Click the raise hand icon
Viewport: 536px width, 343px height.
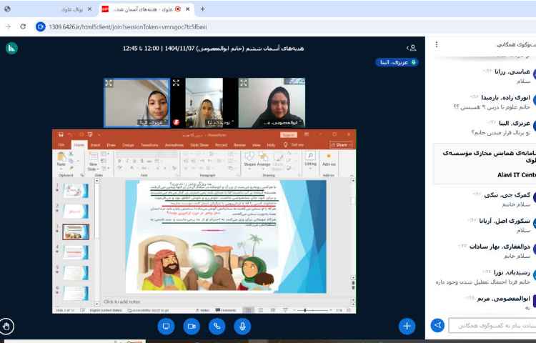pos(8,326)
